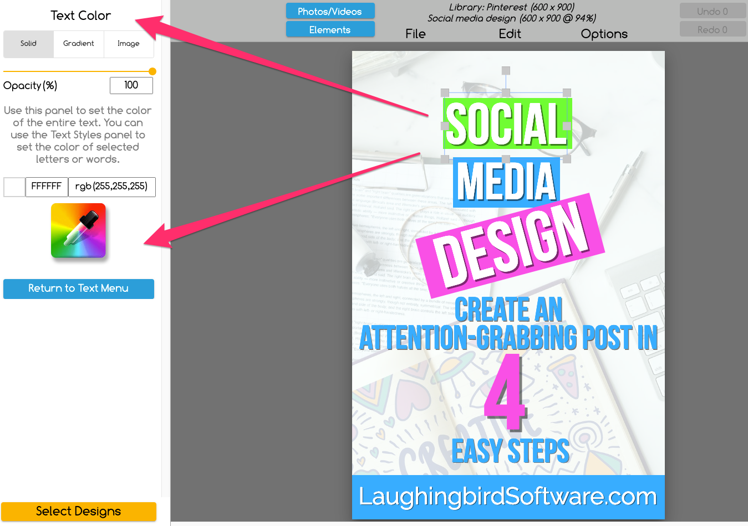The height and width of the screenshot is (526, 748).
Task: Open Select Designs button
Action: pyautogui.click(x=79, y=511)
